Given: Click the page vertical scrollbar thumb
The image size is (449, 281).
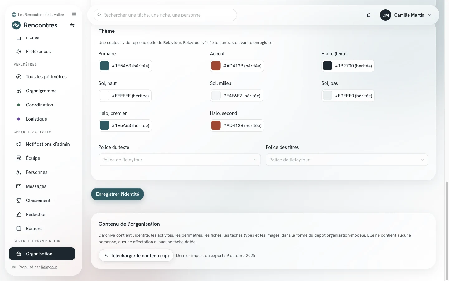Looking at the screenshot, I should point(447,230).
